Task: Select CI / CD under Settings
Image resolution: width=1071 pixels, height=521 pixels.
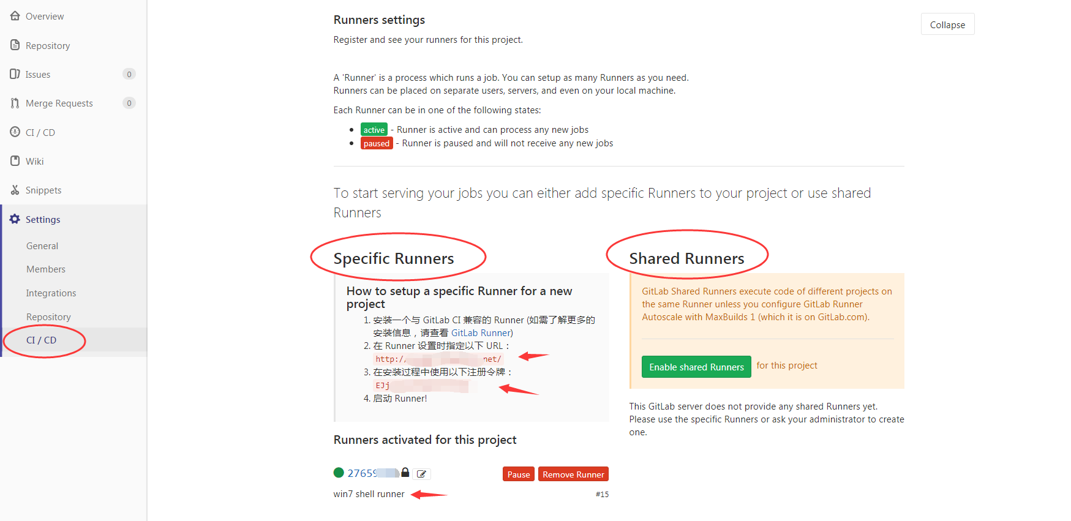Action: pyautogui.click(x=42, y=340)
